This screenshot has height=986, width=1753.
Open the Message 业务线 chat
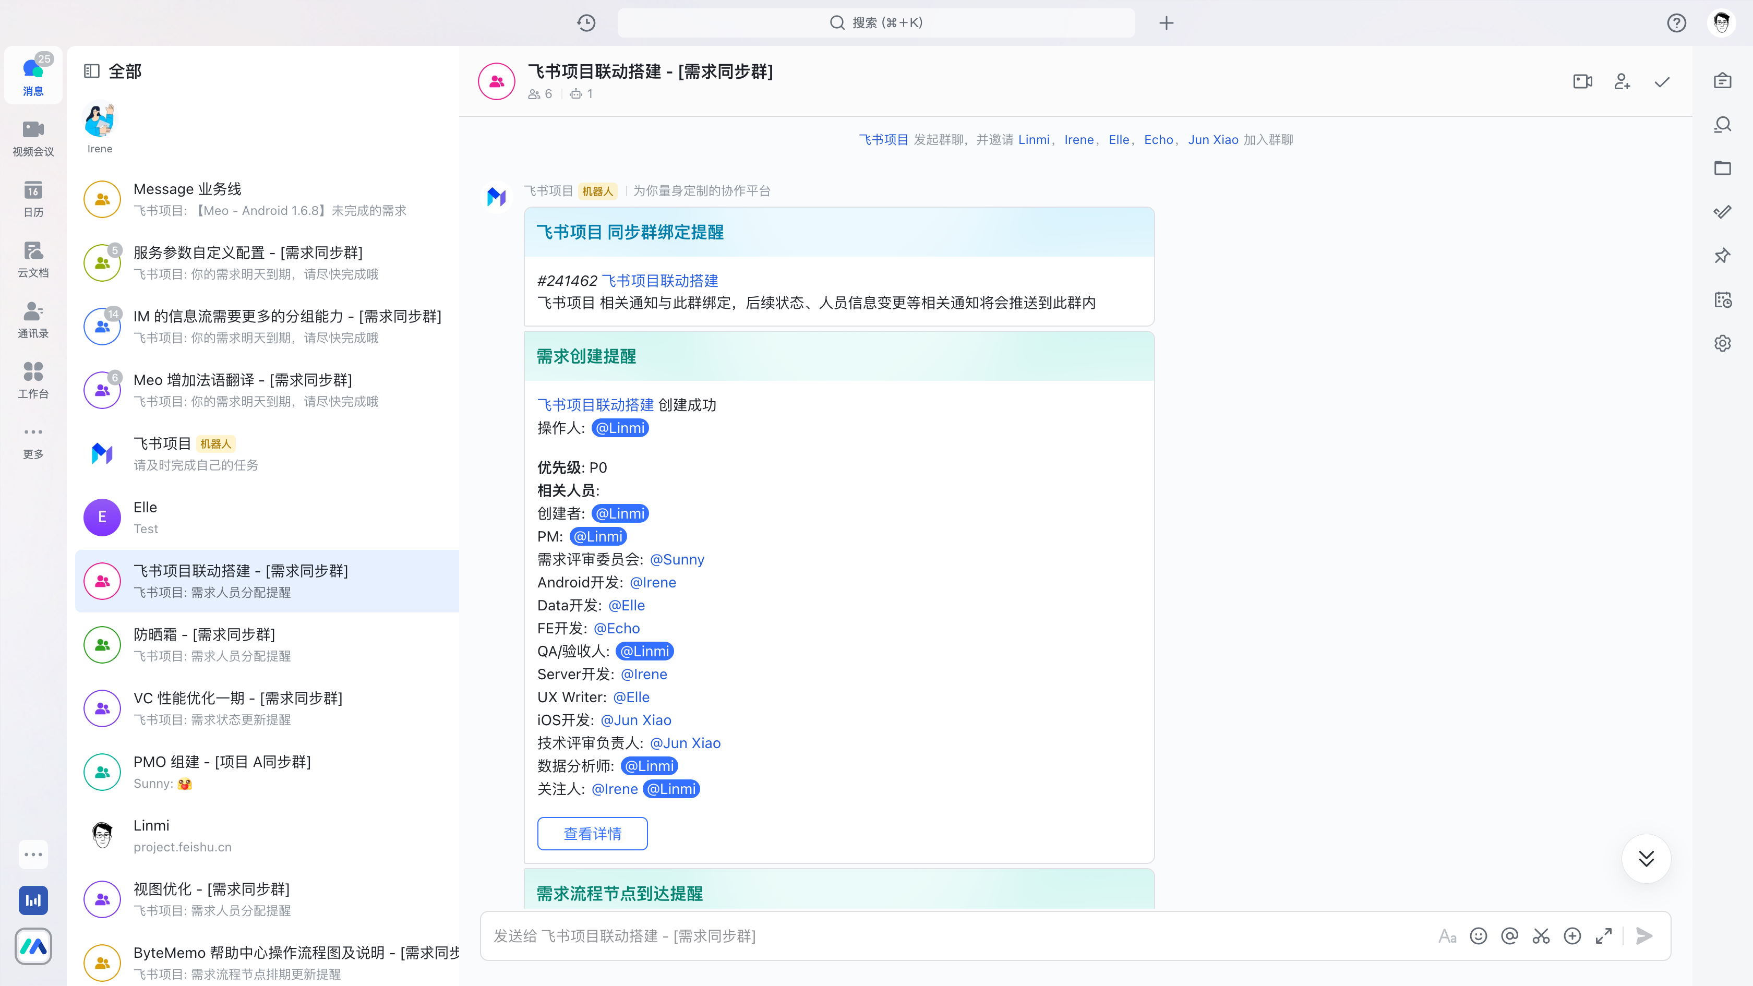point(268,199)
